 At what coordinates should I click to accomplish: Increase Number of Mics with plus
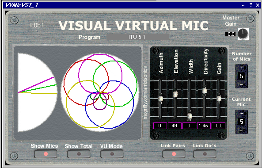click(242, 68)
